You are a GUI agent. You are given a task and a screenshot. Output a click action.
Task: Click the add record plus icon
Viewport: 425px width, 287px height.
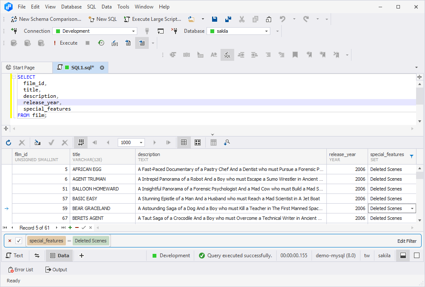coord(70,227)
